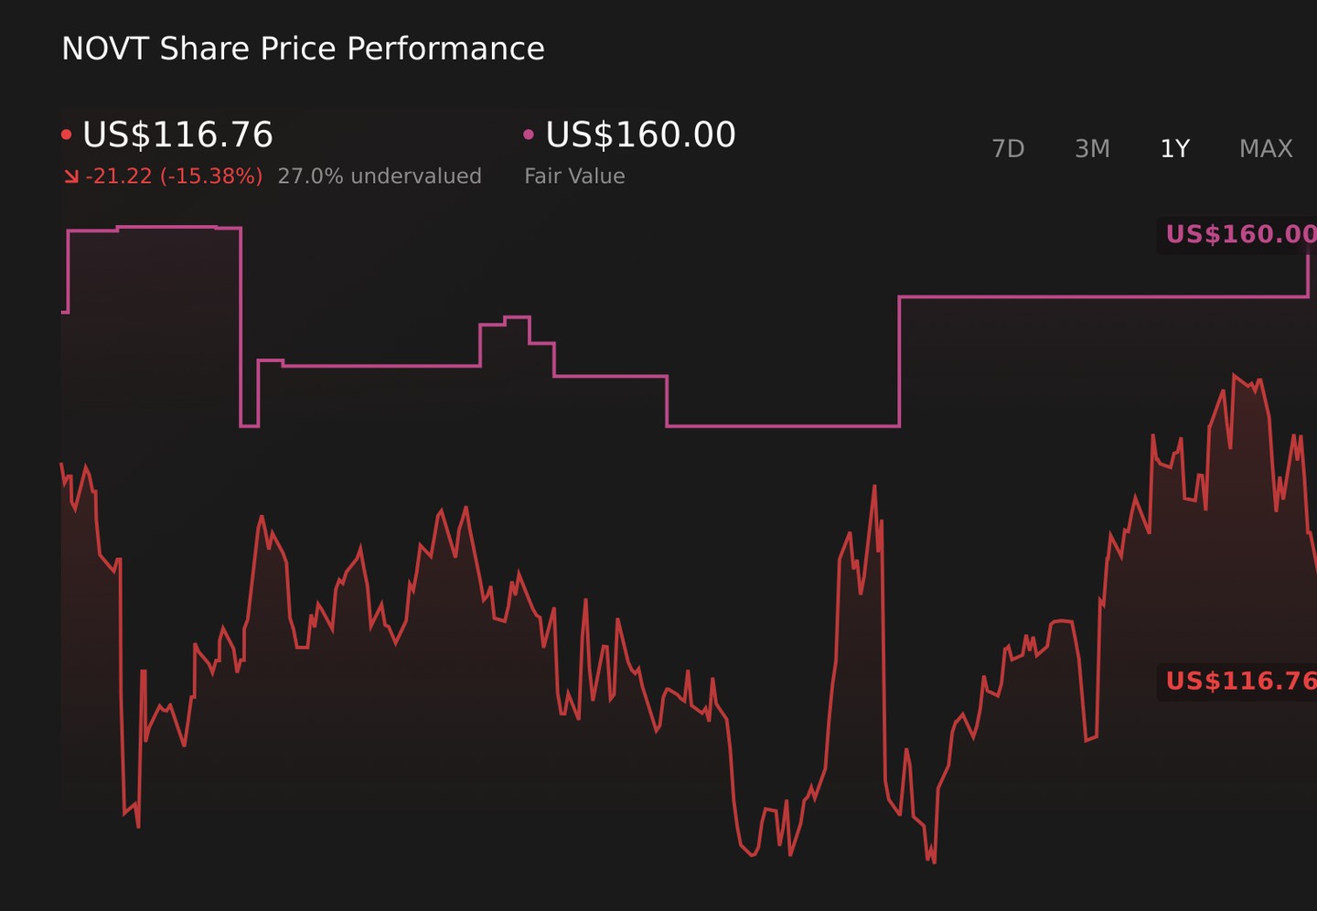Click the lowest point of the red price line
The image size is (1317, 911).
(x=934, y=862)
